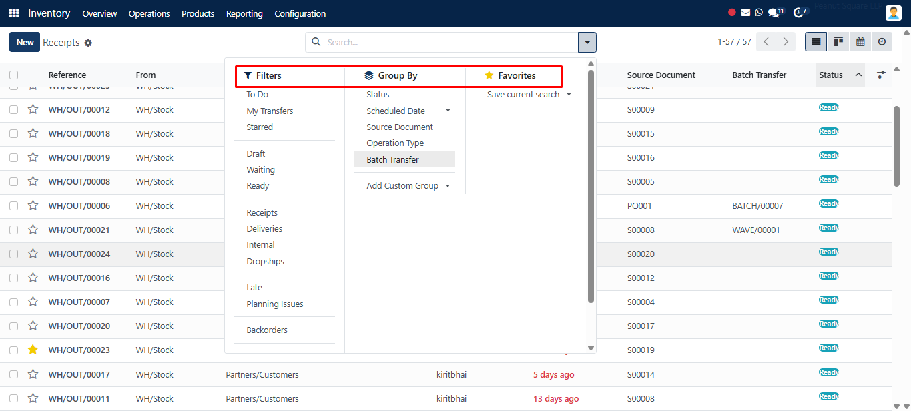Viewport: 911px width, 411px height.
Task: Group by Operation Type
Action: 395,143
